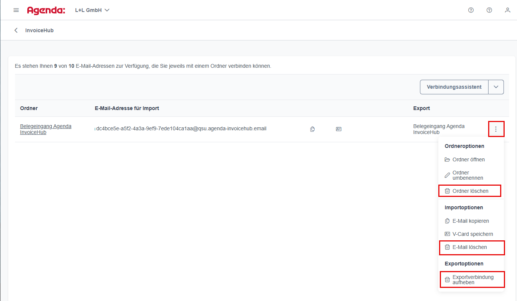The height and width of the screenshot is (301, 517).
Task: Open the user profile icon
Action: point(508,10)
